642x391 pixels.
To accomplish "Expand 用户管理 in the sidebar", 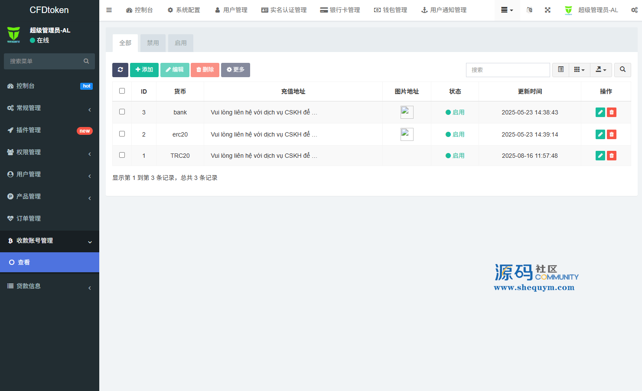I will click(49, 174).
